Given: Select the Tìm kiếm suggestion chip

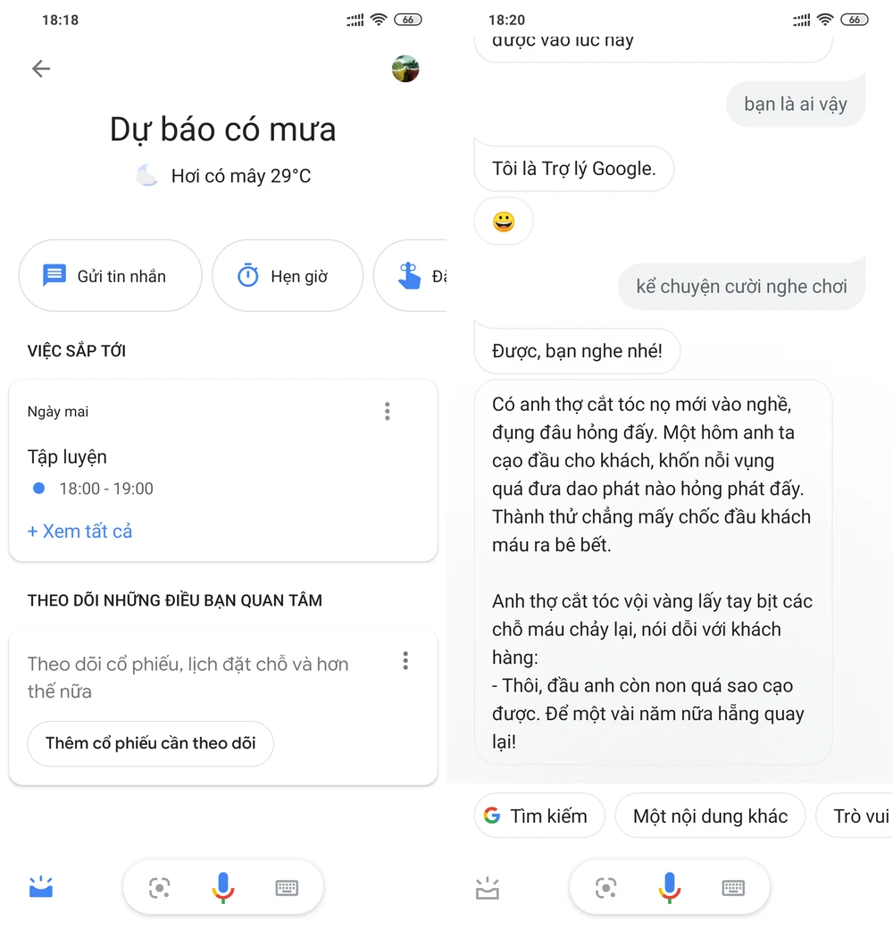Looking at the screenshot, I should [539, 816].
